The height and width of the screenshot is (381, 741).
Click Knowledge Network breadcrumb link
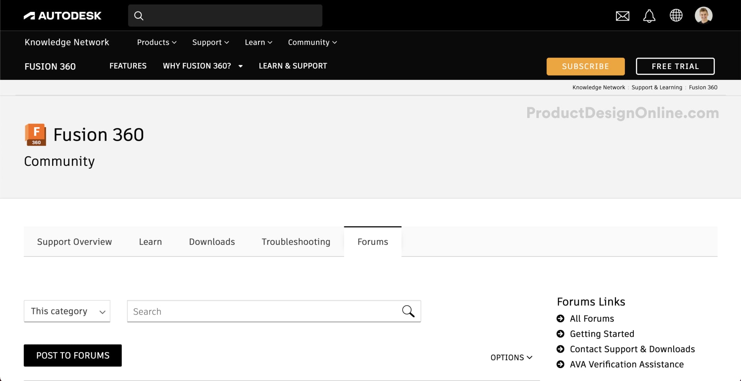pyautogui.click(x=599, y=88)
